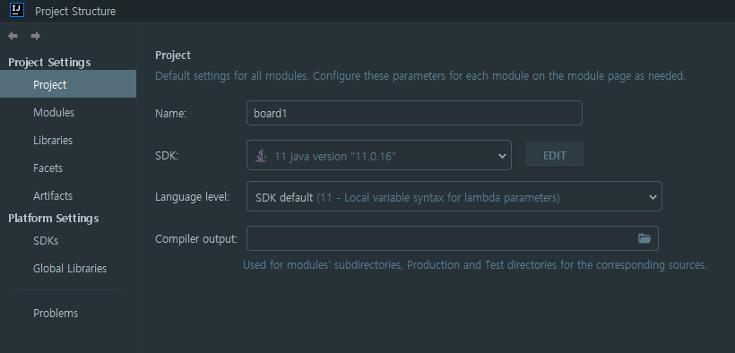This screenshot has width=735, height=353.
Task: Expand the Language level dropdown arrow
Action: pyautogui.click(x=653, y=197)
